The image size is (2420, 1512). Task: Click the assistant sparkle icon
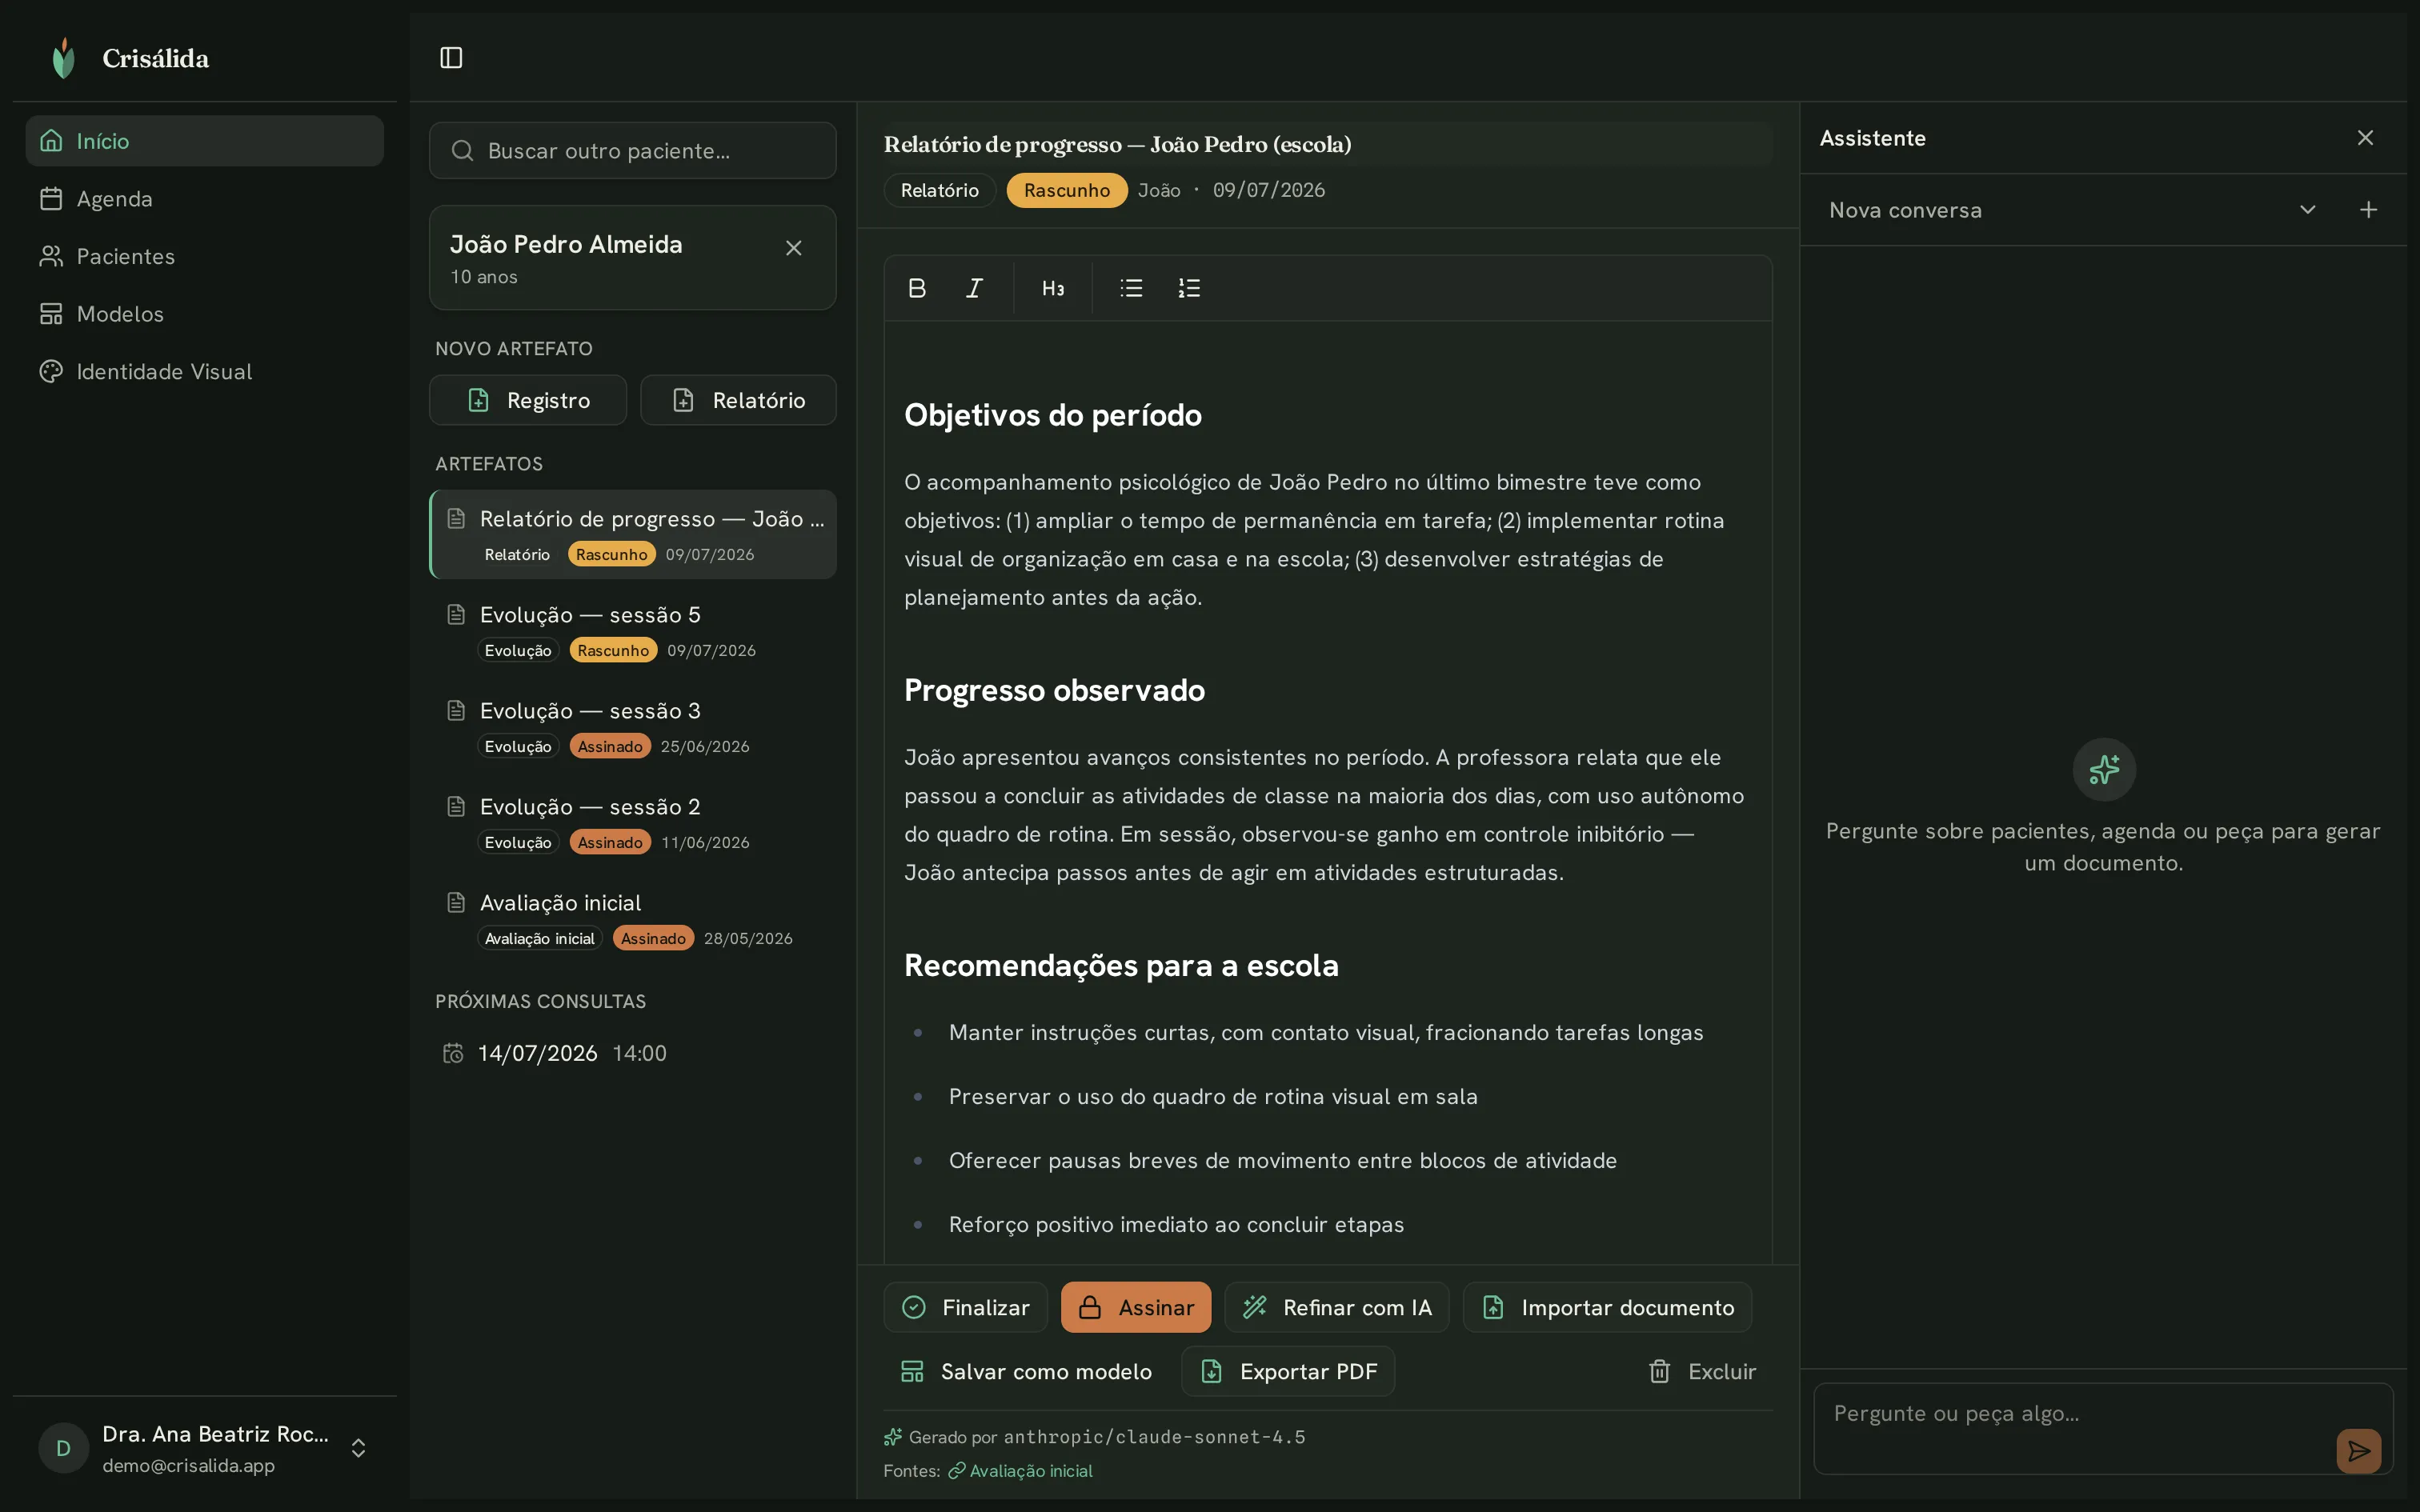[x=2104, y=769]
